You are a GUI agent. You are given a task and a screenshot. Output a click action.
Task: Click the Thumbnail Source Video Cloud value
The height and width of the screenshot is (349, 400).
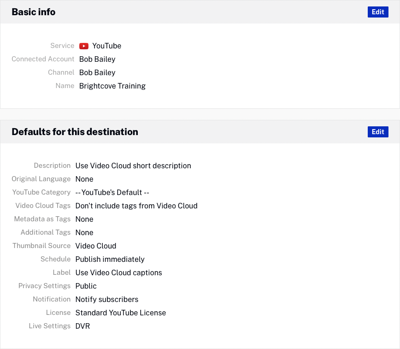click(x=96, y=246)
